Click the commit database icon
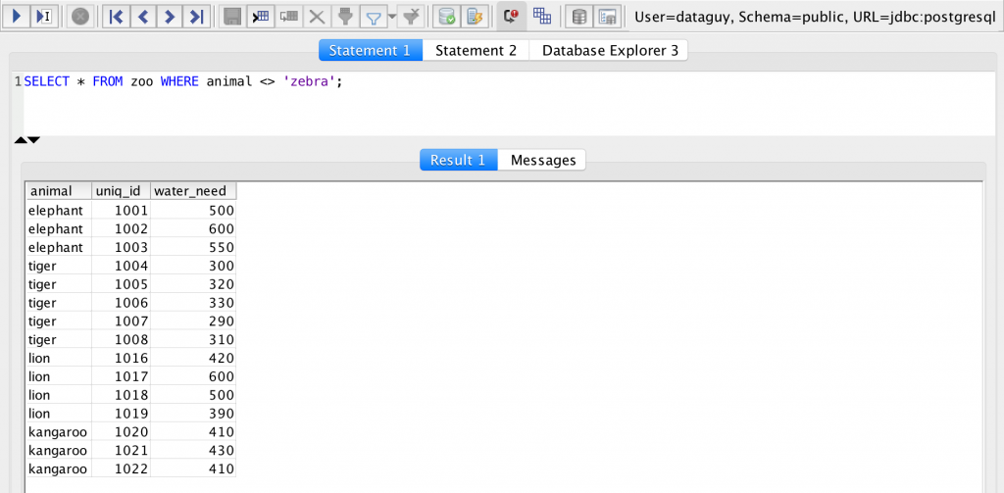The width and height of the screenshot is (1004, 493). tap(447, 16)
